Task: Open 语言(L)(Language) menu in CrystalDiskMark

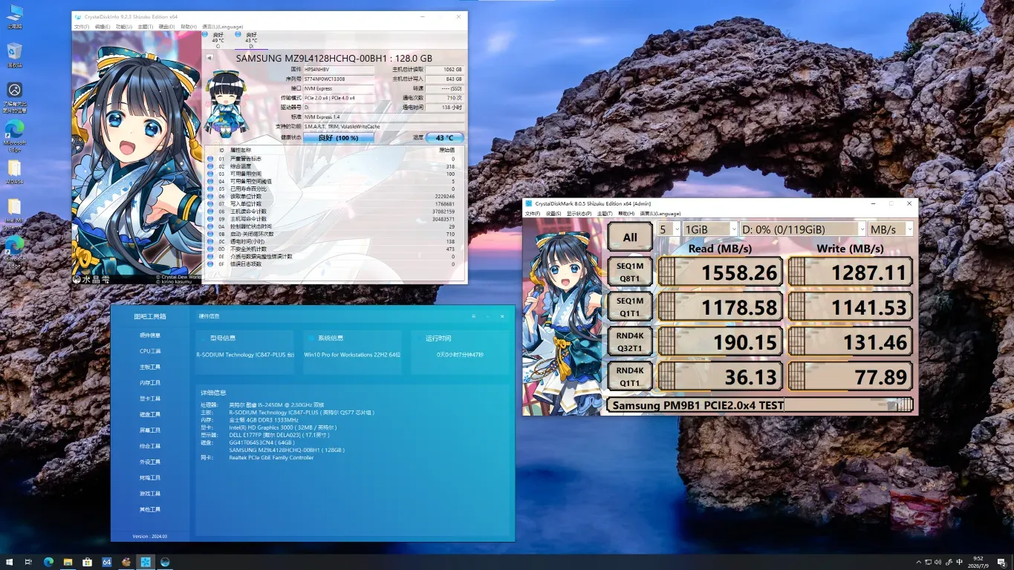Action: (660, 214)
